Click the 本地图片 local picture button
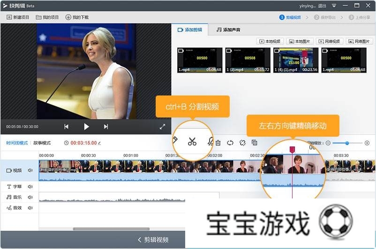This screenshot has height=249, width=376. pyautogui.click(x=300, y=41)
